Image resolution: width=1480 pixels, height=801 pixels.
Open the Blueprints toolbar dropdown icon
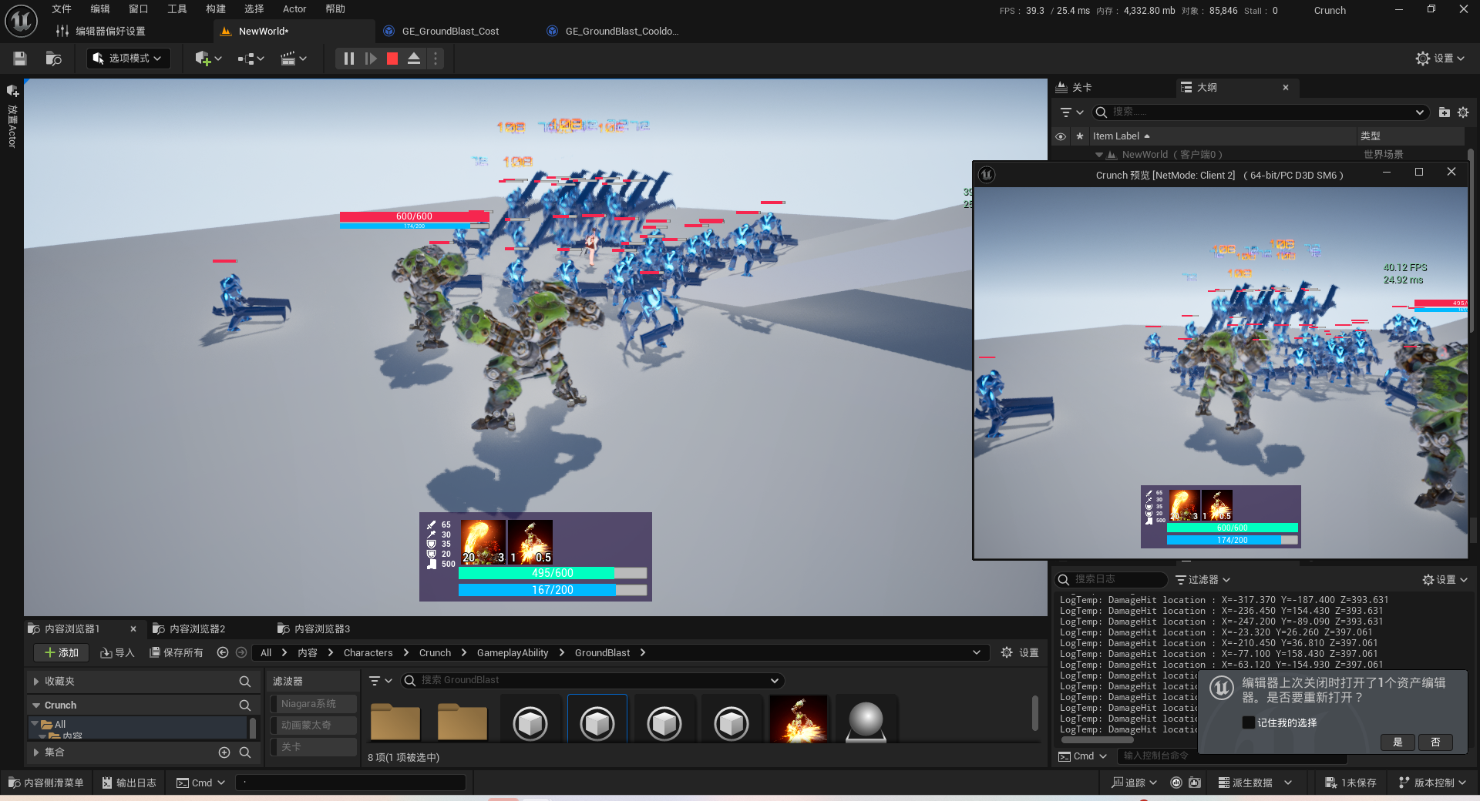251,59
